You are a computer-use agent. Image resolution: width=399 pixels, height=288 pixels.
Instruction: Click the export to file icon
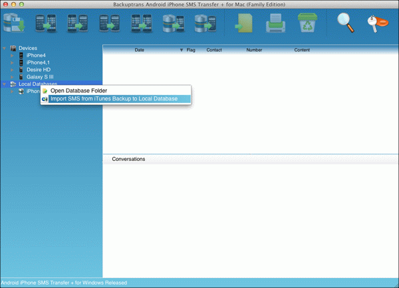coord(244,23)
